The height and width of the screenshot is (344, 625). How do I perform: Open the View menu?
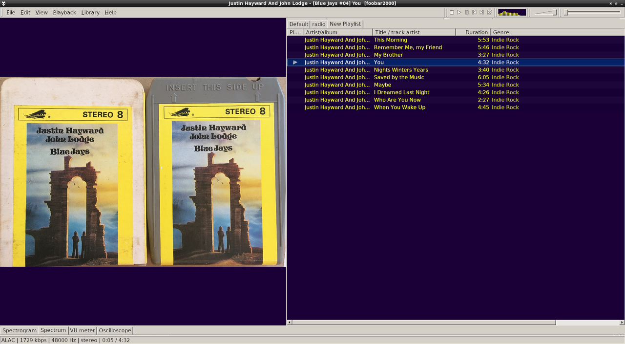tap(42, 12)
